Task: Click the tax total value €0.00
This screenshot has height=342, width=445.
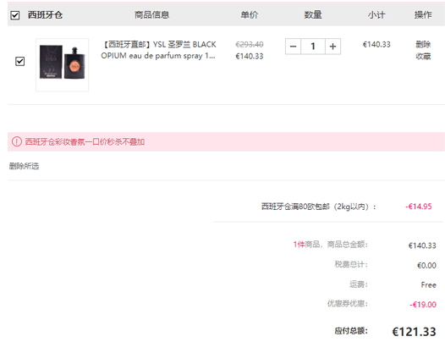Action: [426, 266]
